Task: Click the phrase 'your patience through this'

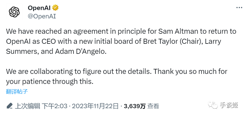Action: tap(49, 82)
